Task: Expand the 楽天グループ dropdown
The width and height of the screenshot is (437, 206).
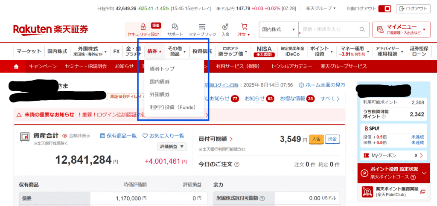Action: point(321,9)
